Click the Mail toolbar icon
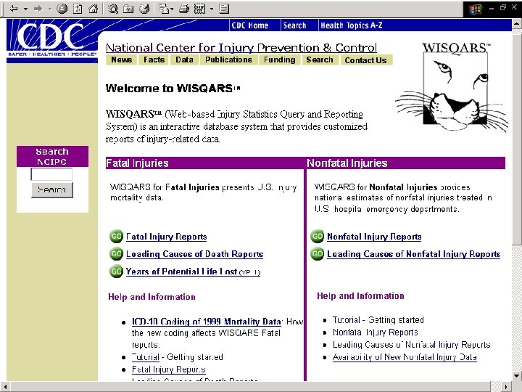 coord(164,8)
